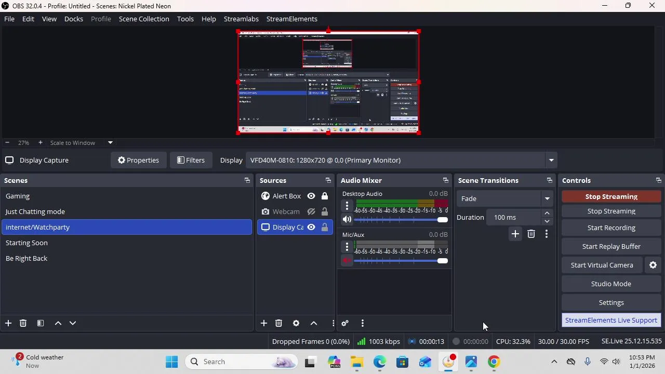Float the Scenes dock panel

[247, 180]
